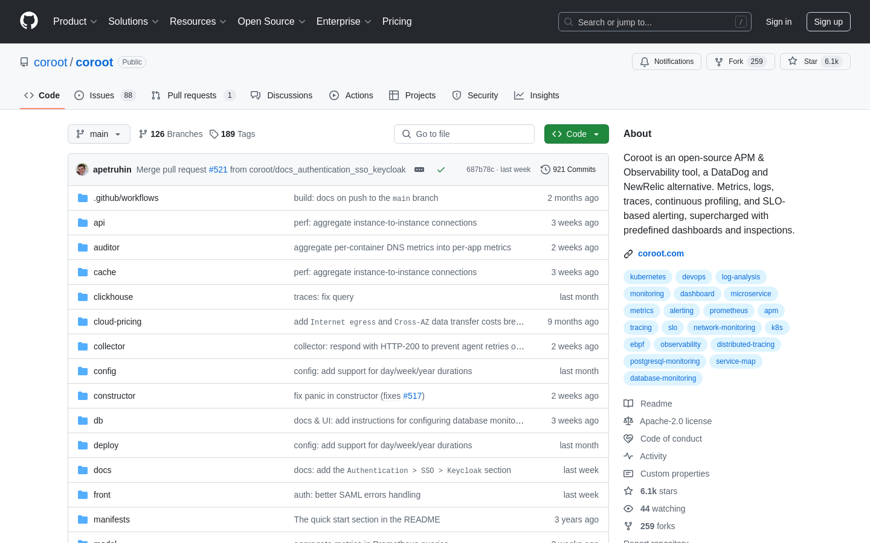Open the coroot owner link
This screenshot has width=870, height=543.
pos(51,62)
